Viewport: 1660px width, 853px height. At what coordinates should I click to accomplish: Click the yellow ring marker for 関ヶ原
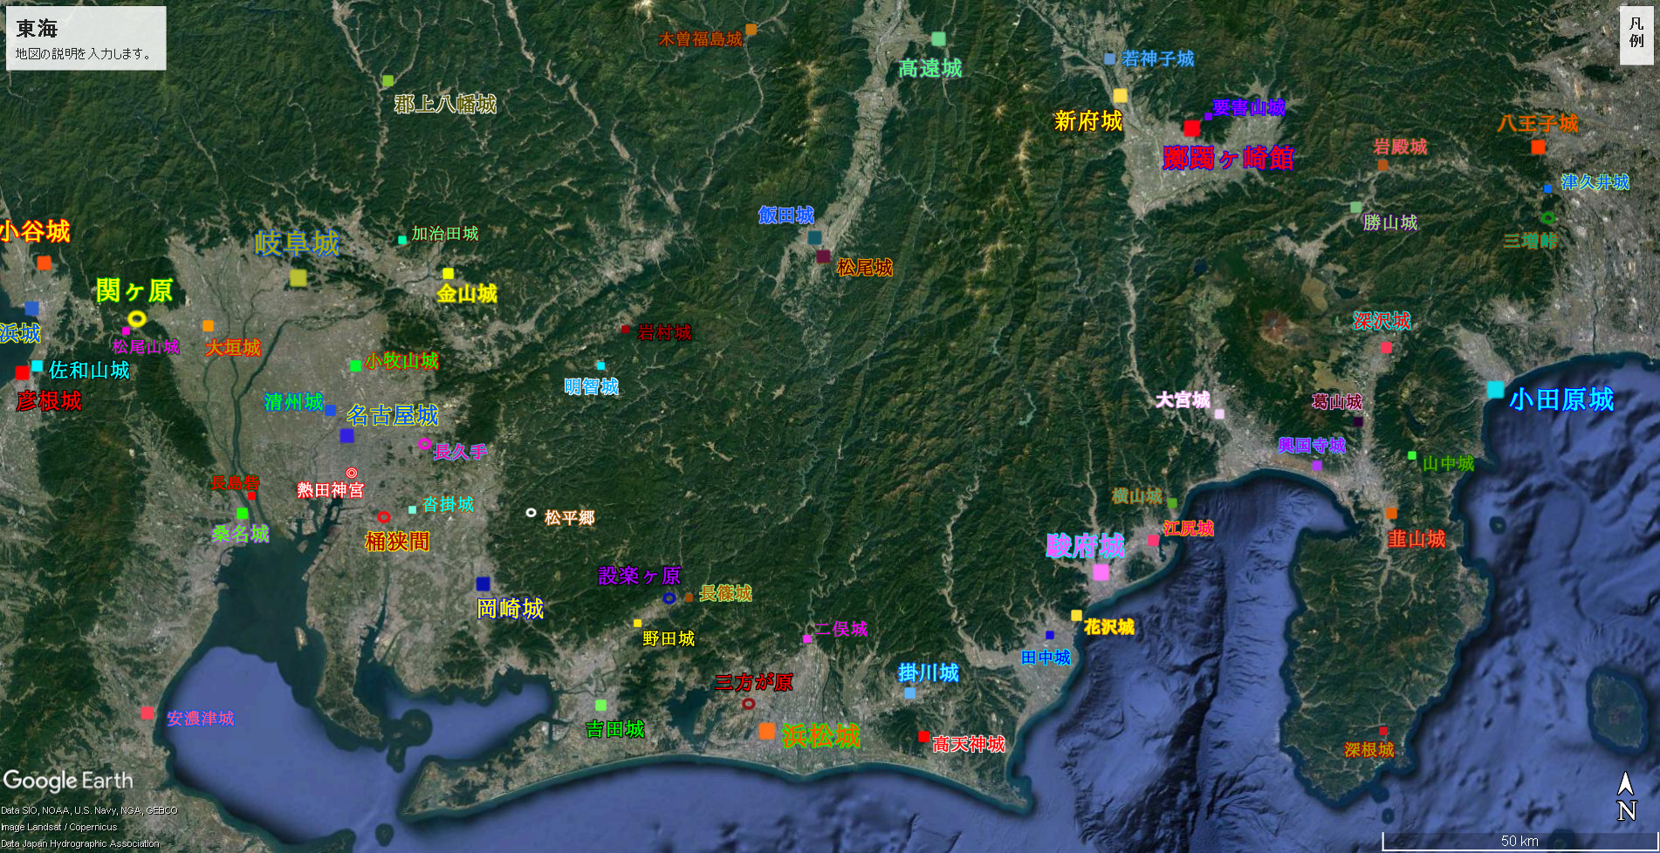(x=136, y=319)
